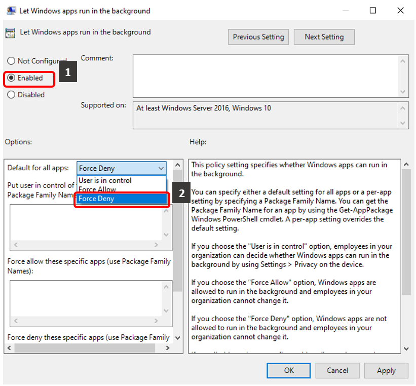Click the Options pane scroll up arrow
The width and height of the screenshot is (416, 386).
tap(178, 165)
